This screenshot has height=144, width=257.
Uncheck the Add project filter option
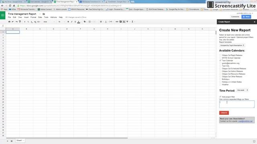pyautogui.click(x=220, y=97)
